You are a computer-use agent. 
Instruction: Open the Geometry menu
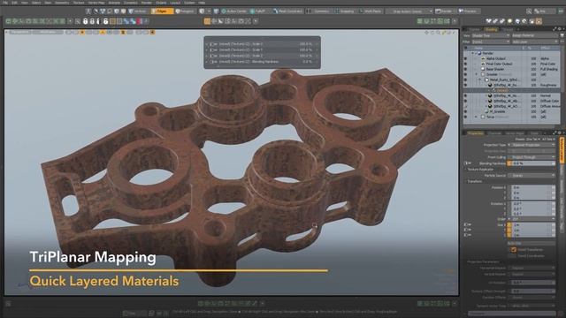click(62, 3)
